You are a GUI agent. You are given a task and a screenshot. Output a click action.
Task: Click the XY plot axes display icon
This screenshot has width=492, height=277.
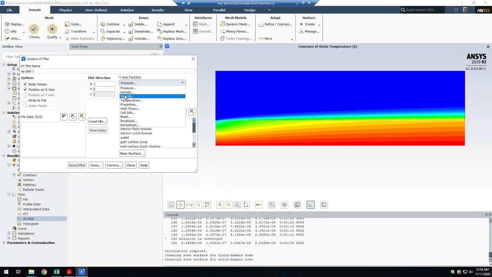coord(311,205)
